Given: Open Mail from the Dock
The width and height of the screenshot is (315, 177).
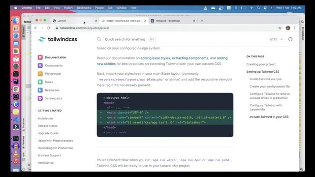Looking at the screenshot, I should pyautogui.click(x=16, y=43).
